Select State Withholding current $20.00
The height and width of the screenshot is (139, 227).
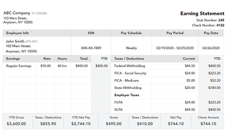pyautogui.click(x=190, y=88)
